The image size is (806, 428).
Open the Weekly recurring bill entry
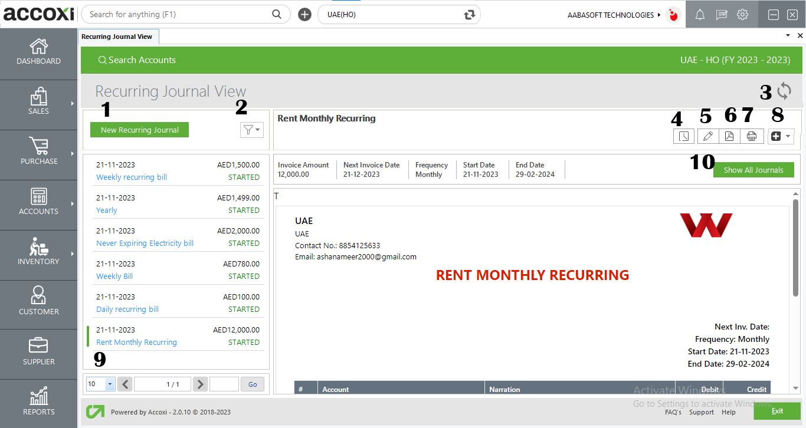[x=131, y=177]
